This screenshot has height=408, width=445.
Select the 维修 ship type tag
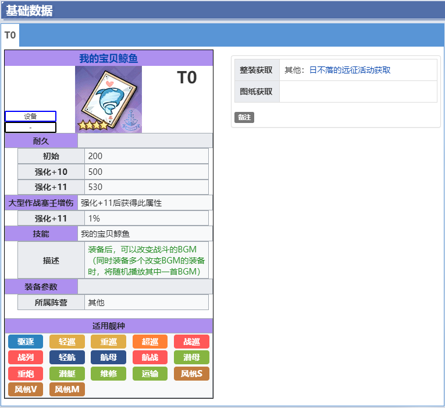click(108, 374)
